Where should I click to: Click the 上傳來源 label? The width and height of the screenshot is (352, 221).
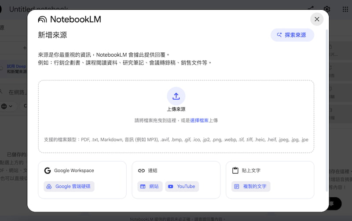[x=176, y=109]
